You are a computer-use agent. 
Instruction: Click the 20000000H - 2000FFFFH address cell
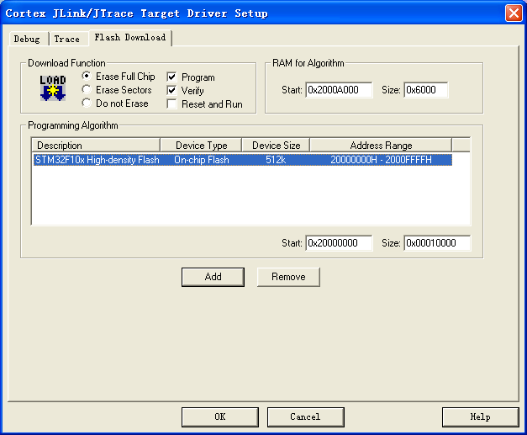coord(381,160)
